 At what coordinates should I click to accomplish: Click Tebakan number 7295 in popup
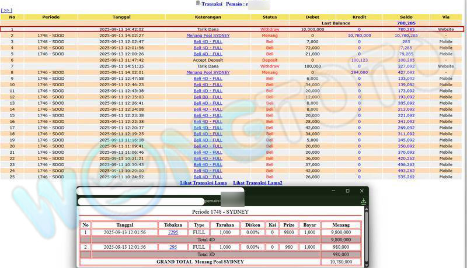(x=173, y=232)
